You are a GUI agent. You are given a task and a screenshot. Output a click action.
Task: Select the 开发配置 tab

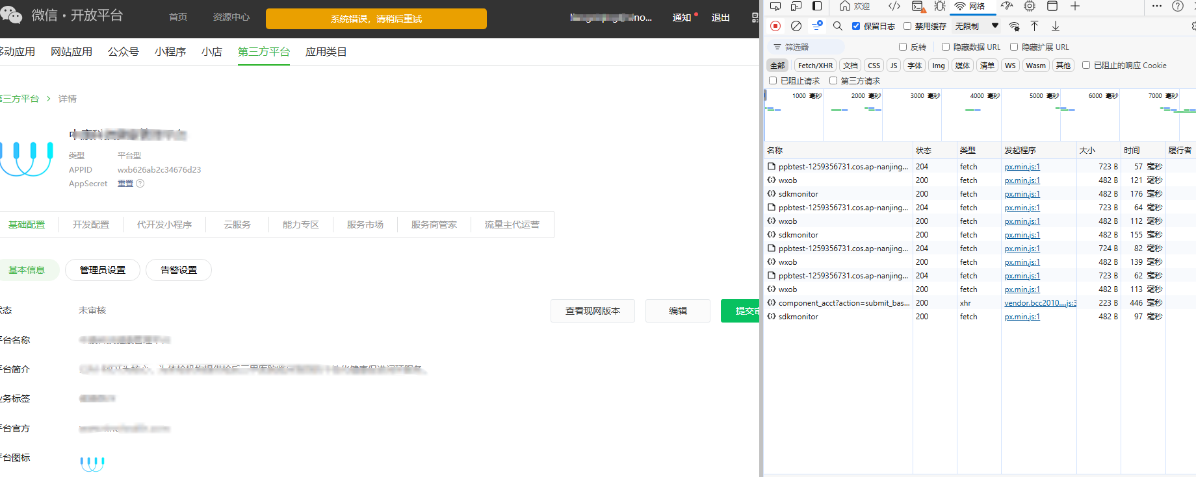pos(91,225)
